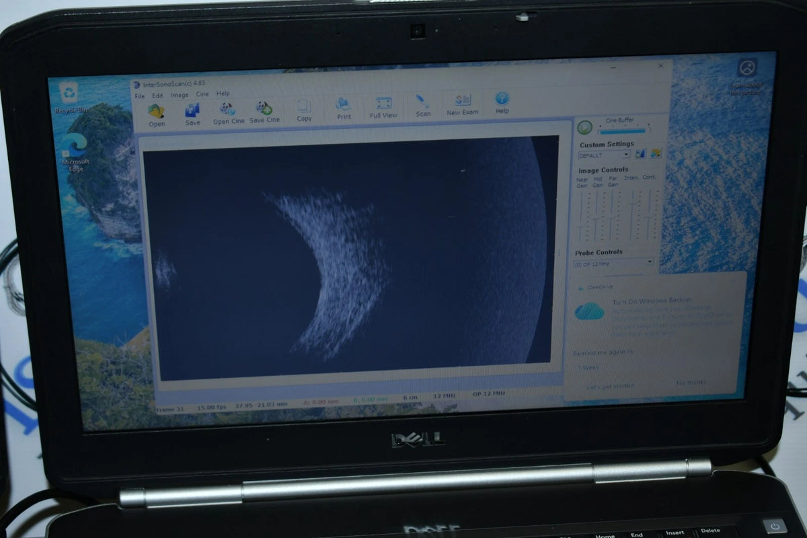Click the Print toolbar icon
This screenshot has height=538, width=807.
[x=344, y=109]
